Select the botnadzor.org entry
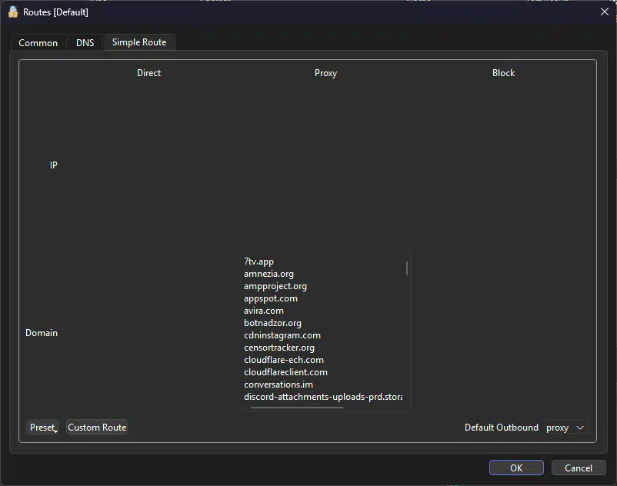This screenshot has width=617, height=486. click(272, 323)
